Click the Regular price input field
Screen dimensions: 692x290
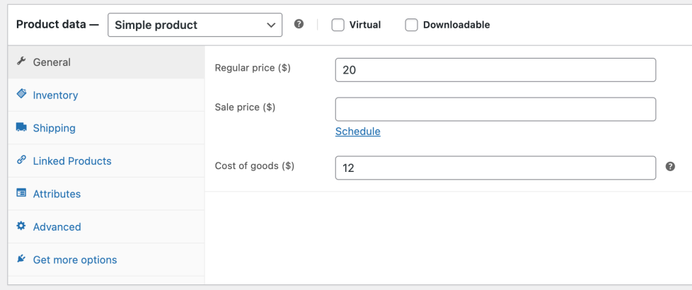[495, 70]
